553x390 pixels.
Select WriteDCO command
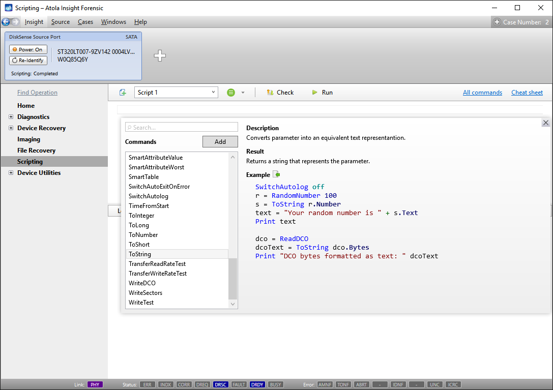click(x=177, y=283)
